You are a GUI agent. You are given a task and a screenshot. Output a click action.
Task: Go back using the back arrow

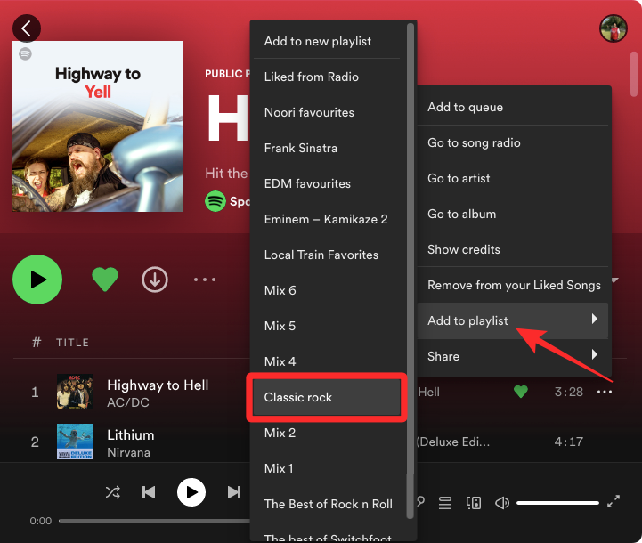coord(27,28)
